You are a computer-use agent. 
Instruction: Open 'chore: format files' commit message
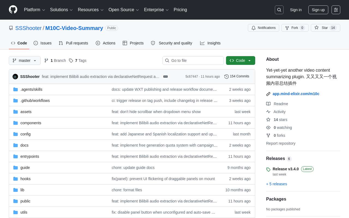[127, 190]
